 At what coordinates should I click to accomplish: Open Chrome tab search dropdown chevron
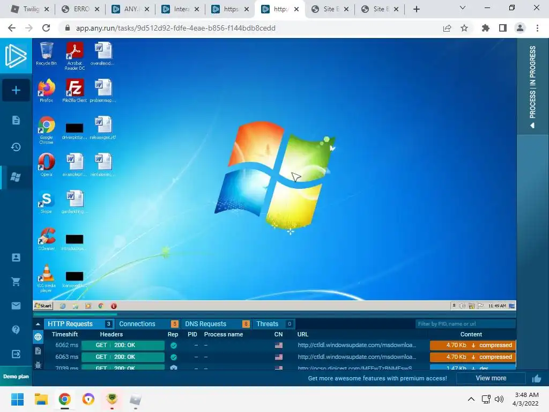[463, 8]
